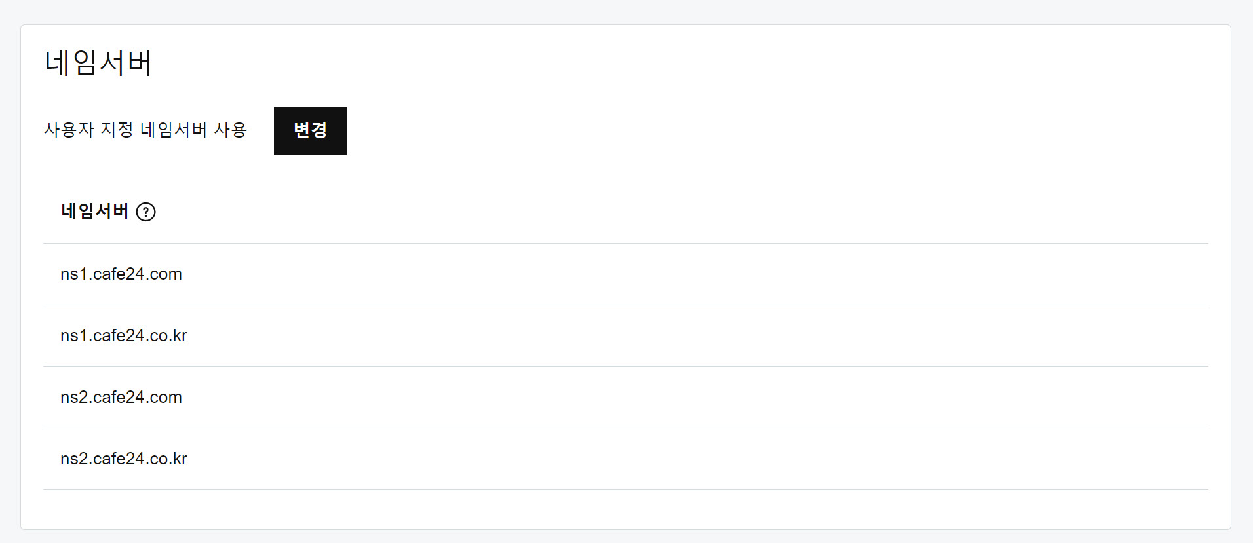This screenshot has width=1253, height=543.
Task: Open the nameserver help tooltip icon
Action: coord(147,212)
